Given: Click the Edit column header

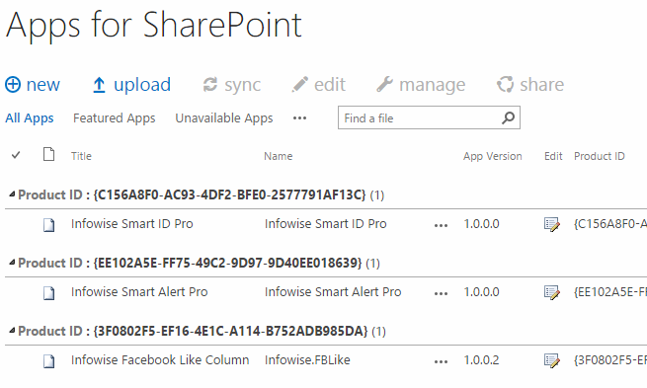Looking at the screenshot, I should (x=553, y=156).
